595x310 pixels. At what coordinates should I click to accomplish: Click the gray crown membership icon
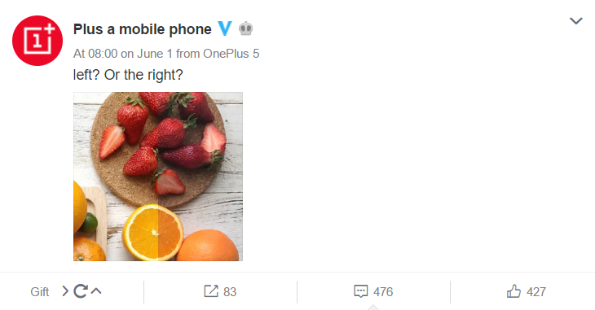246,28
